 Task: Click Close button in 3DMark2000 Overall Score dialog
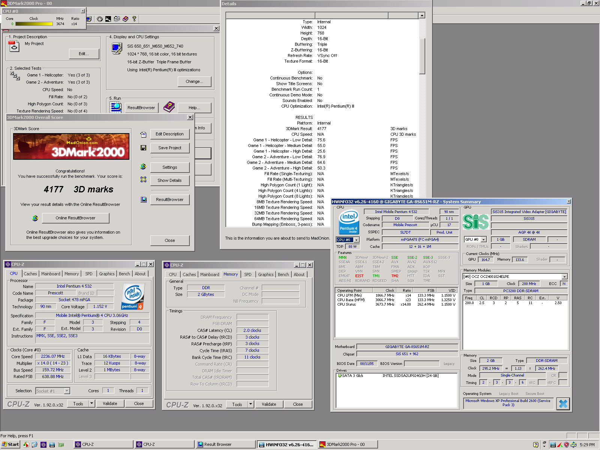[170, 240]
